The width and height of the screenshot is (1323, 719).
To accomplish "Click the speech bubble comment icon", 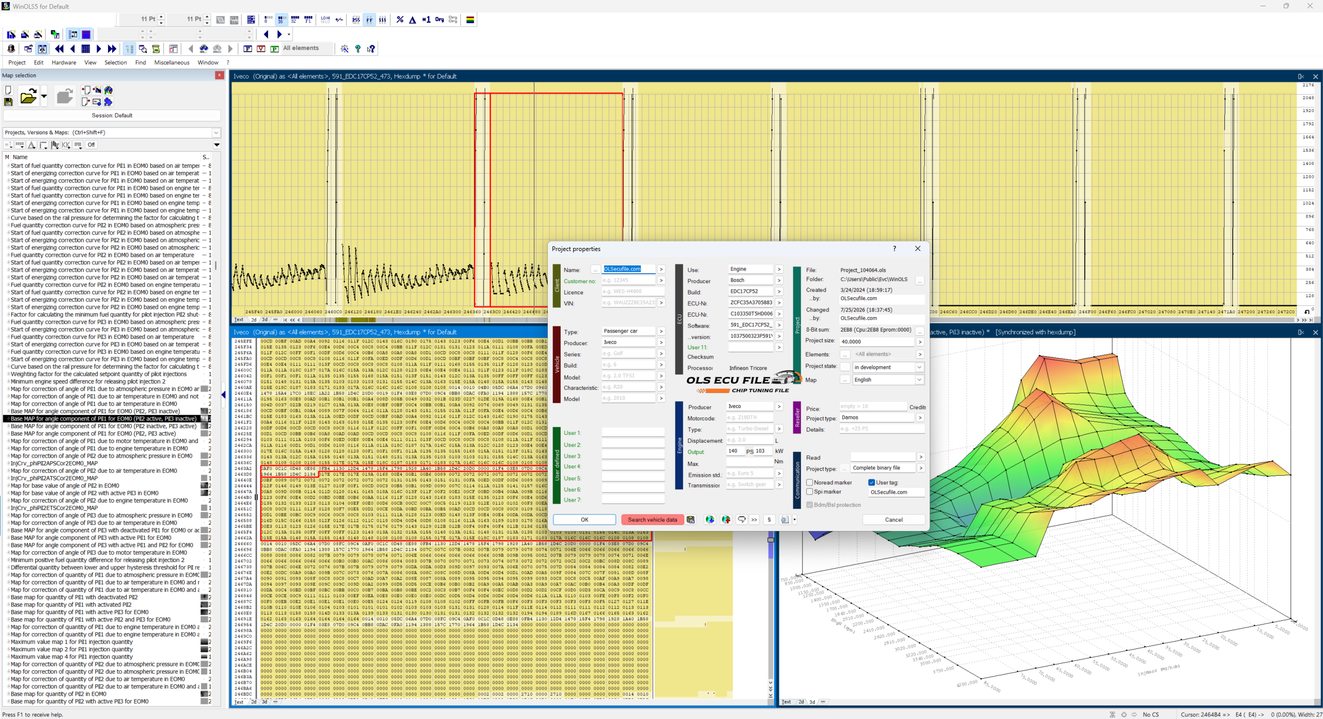I will [742, 520].
